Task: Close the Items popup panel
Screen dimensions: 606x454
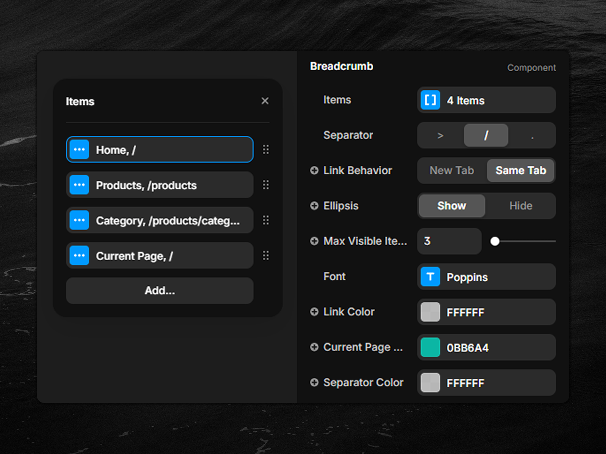Action: click(x=265, y=101)
